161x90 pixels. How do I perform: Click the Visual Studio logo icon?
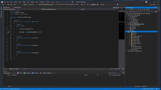tap(2, 2)
